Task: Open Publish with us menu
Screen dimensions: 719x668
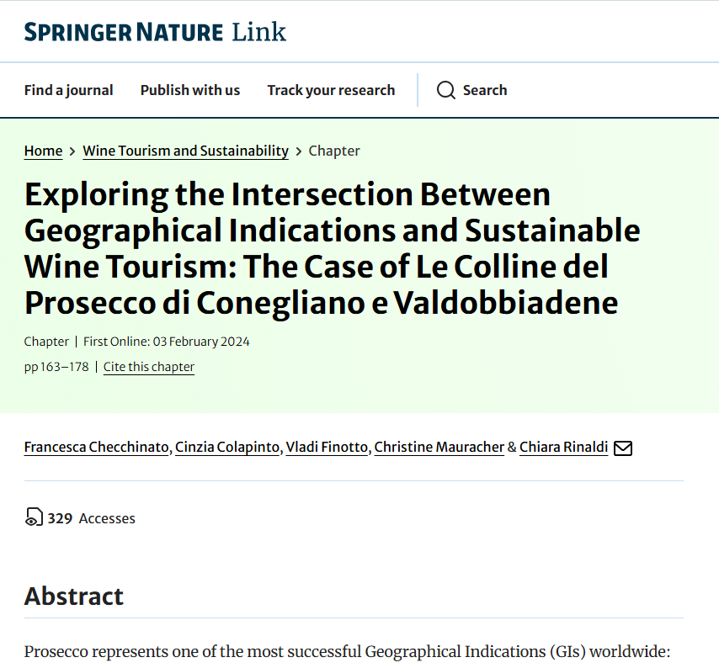Action: (x=189, y=90)
